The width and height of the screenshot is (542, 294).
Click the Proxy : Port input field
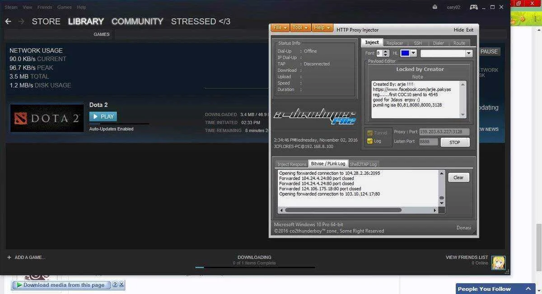pos(444,132)
